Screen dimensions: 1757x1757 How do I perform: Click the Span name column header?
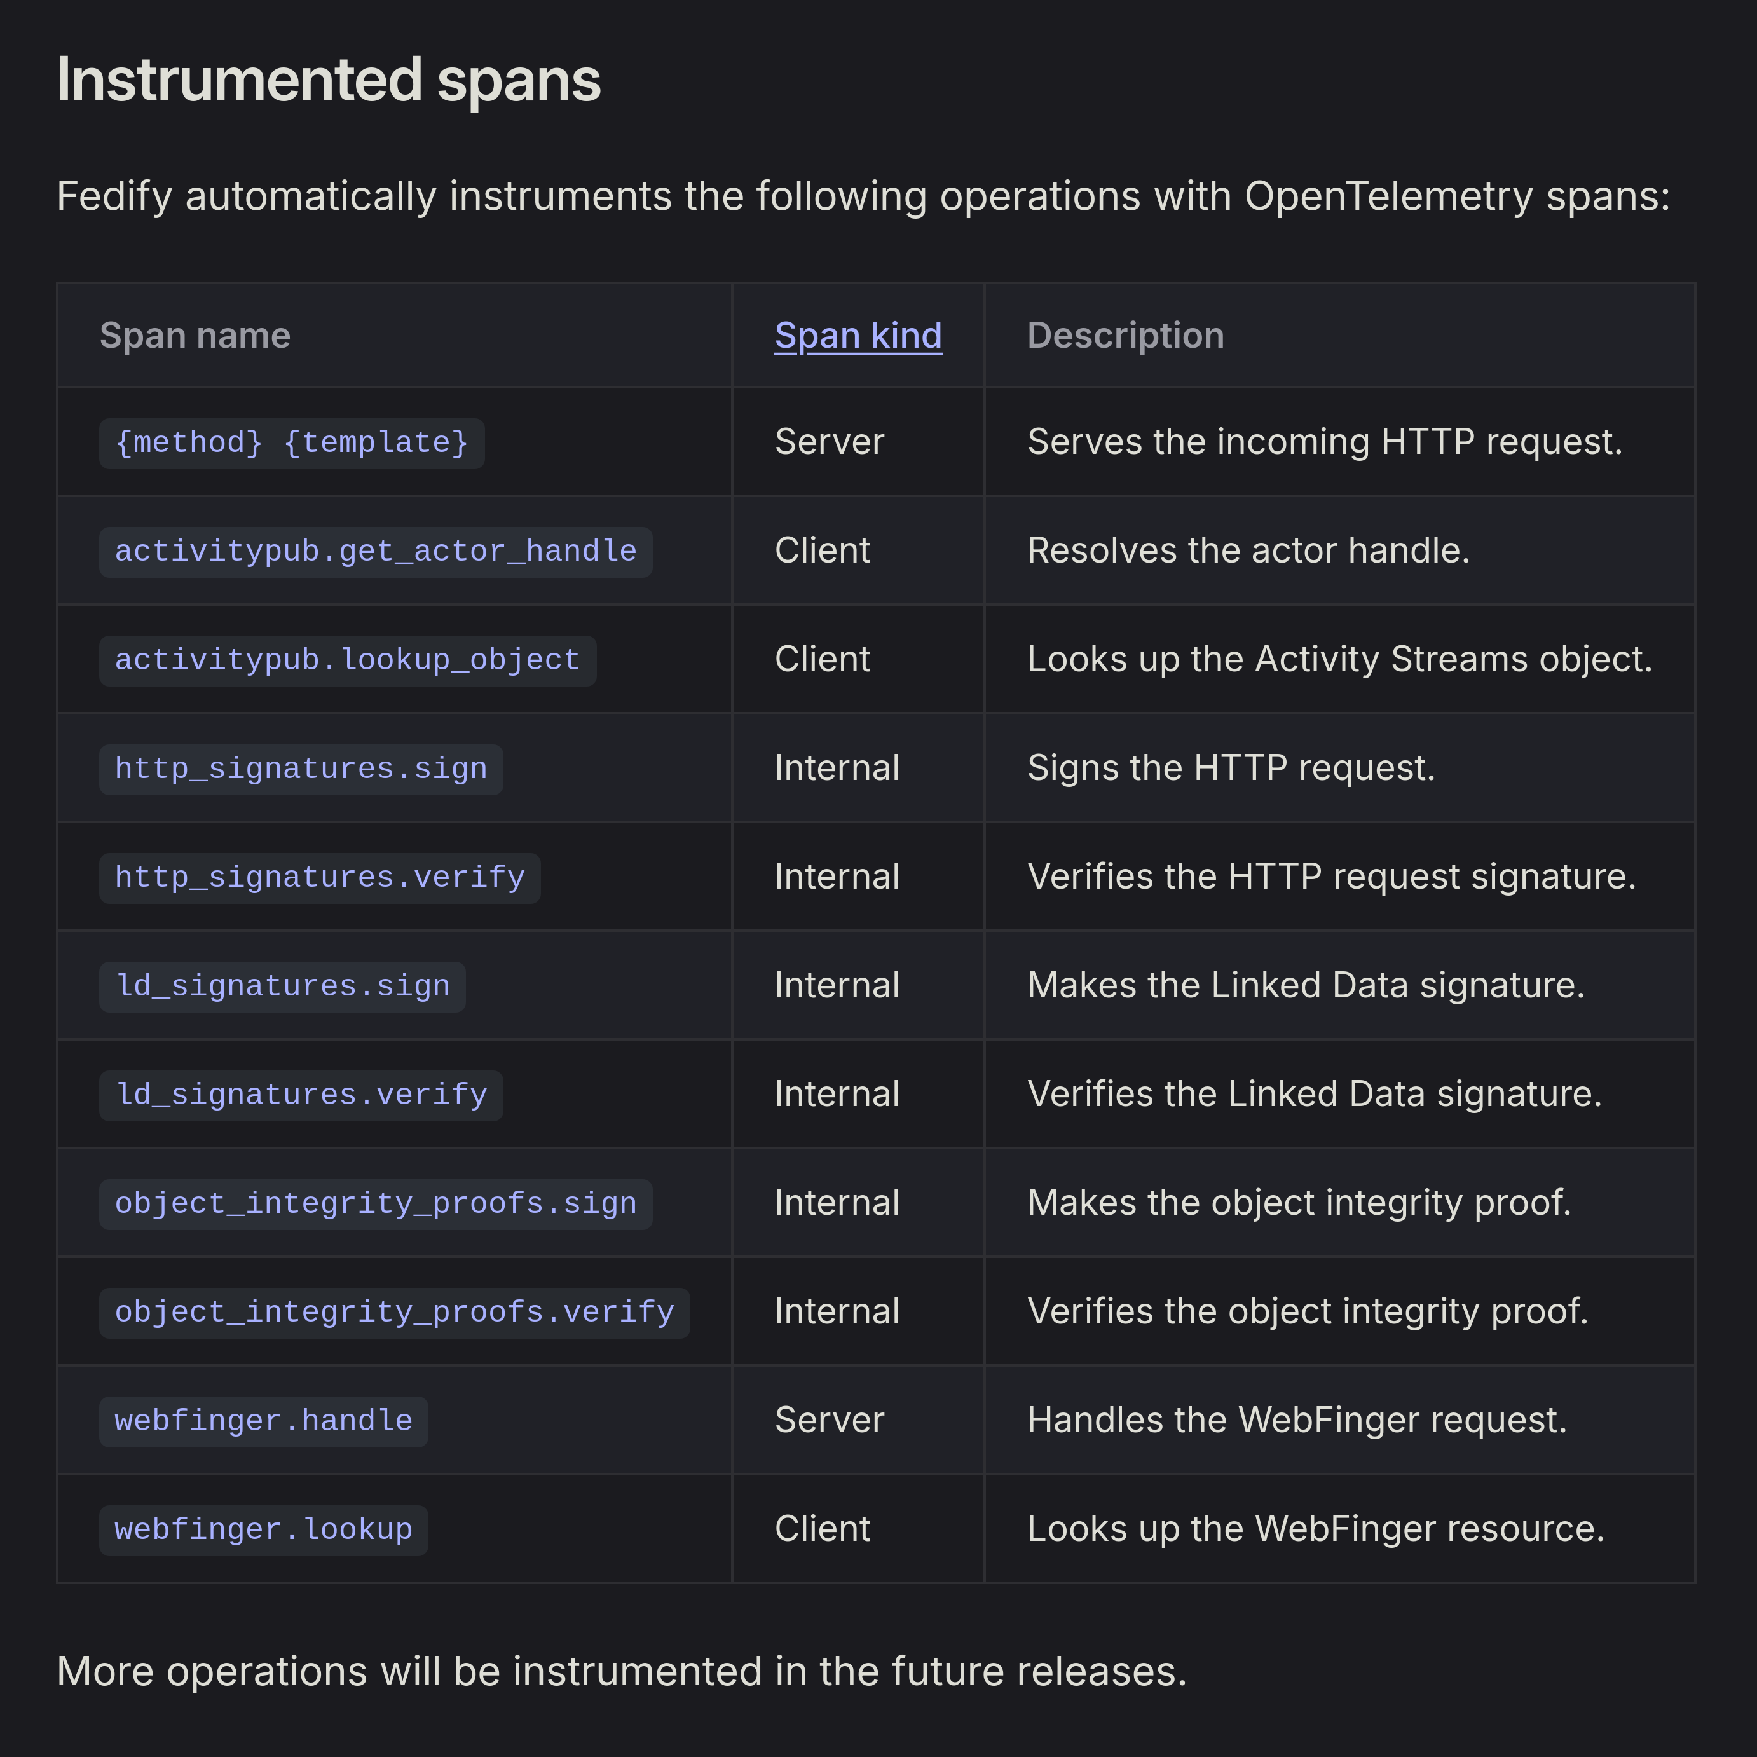[x=195, y=336]
